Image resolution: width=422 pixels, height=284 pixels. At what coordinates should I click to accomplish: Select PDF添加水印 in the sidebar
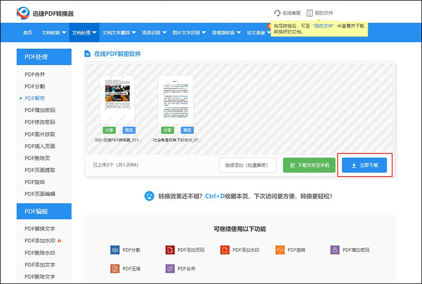40,241
